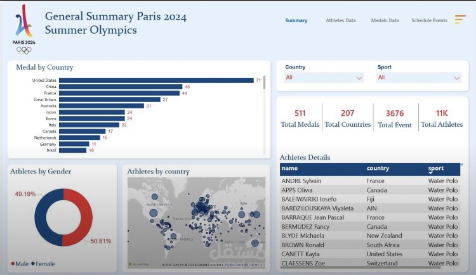This screenshot has height=275, width=476.
Task: Select the China medal bar
Action: pyautogui.click(x=121, y=87)
